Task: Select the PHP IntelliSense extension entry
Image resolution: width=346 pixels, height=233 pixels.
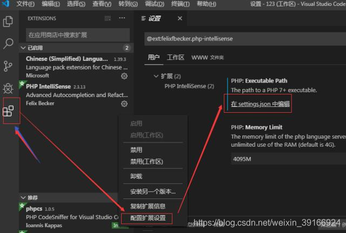Action: pyautogui.click(x=76, y=95)
